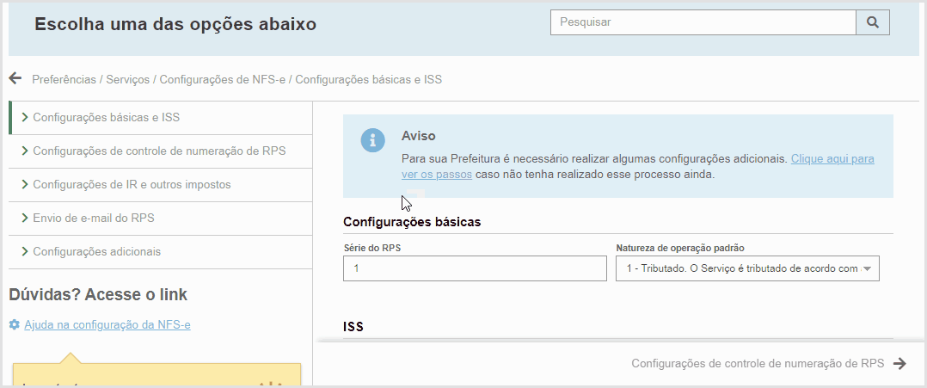Go to next step Configurações de controle de numeração
The height and width of the screenshot is (388, 927).
[769, 363]
